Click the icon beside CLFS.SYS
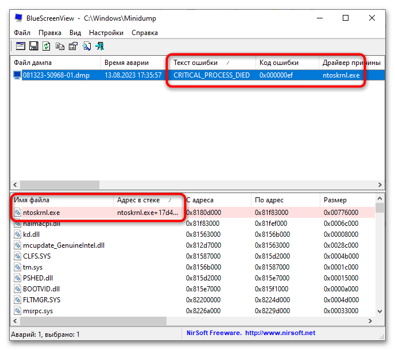395x350 pixels. pos(17,256)
